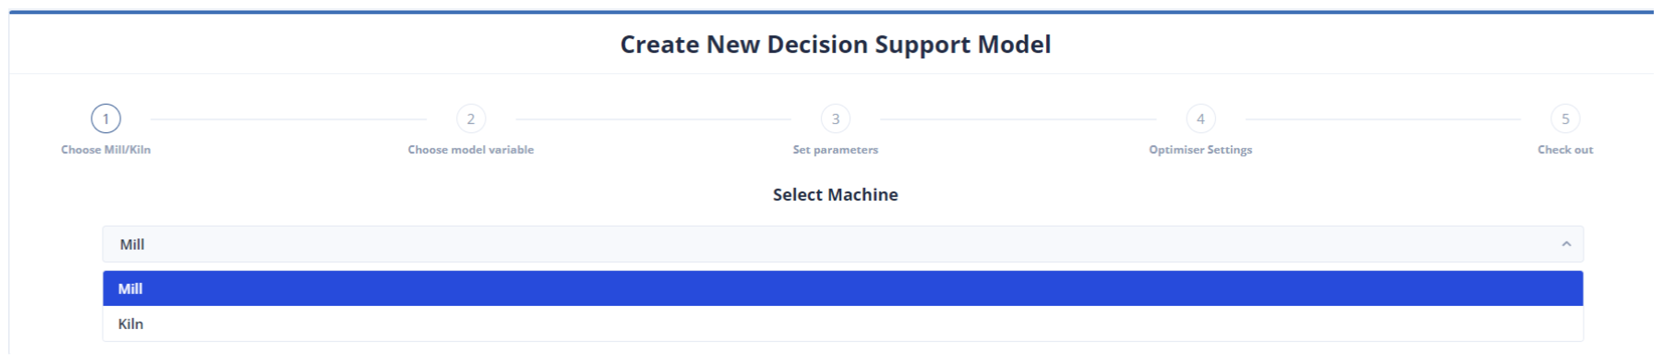Go to 'Check out' step label

pyautogui.click(x=1565, y=150)
